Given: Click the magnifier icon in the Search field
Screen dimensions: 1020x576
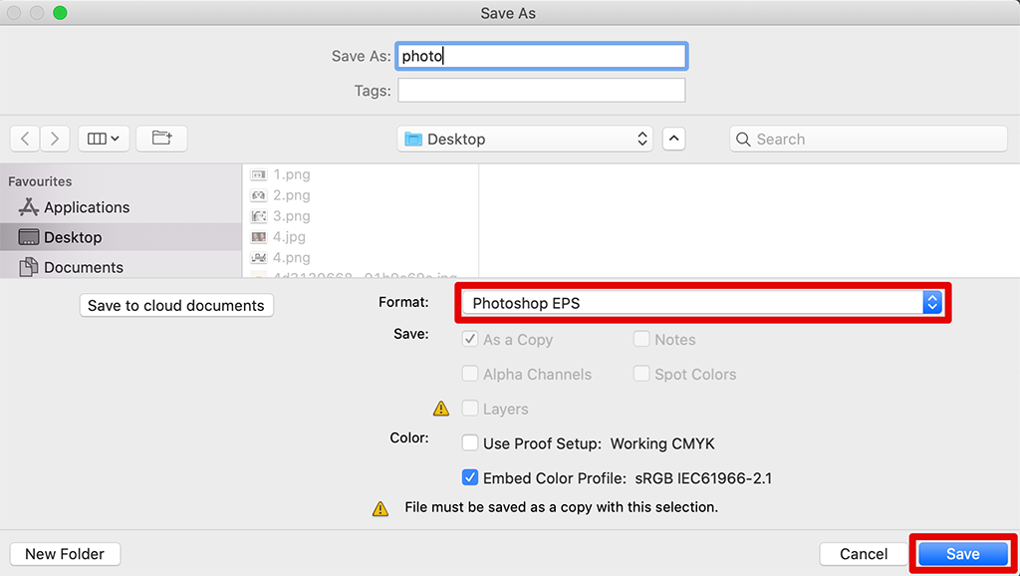Looking at the screenshot, I should (x=743, y=139).
